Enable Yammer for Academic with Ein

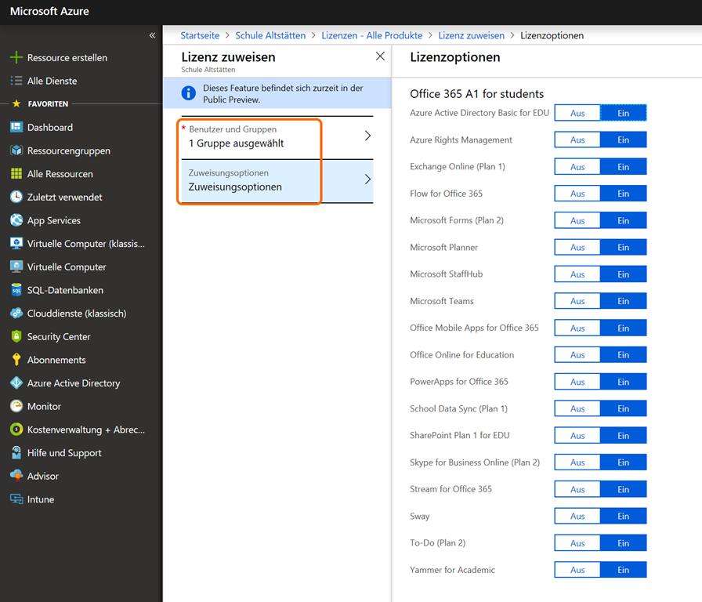coord(623,570)
